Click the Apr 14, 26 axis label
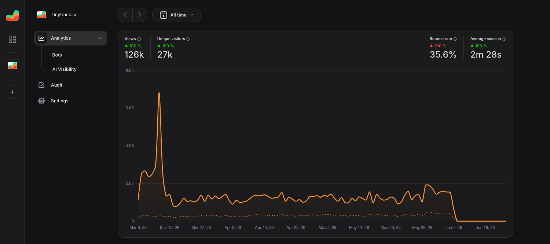 tap(264, 228)
